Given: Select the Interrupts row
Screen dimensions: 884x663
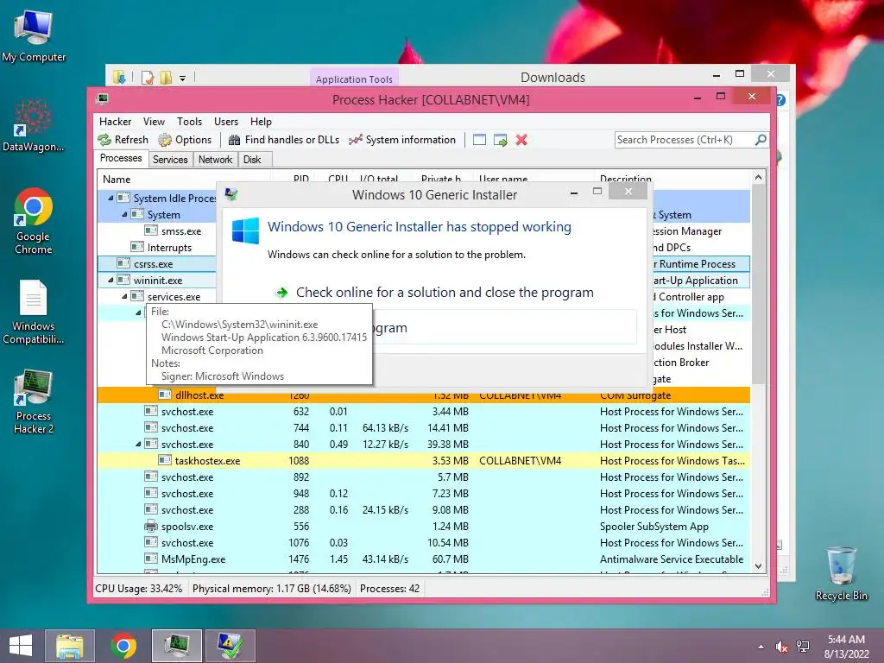Looking at the screenshot, I should click(169, 248).
